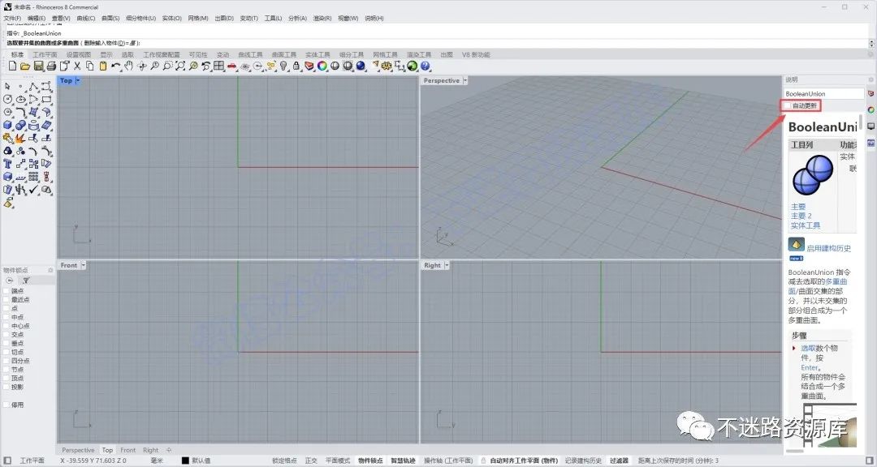Select the Rectangle tool in left toolbar
Viewport: 877px width, 467px height.
tap(46, 99)
